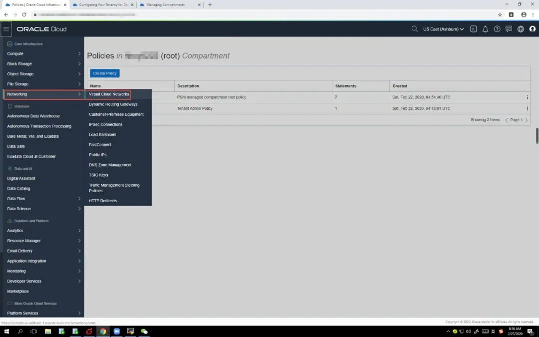Switch to the Managing Compartments browser tab
The width and height of the screenshot is (539, 337).
[x=165, y=4]
